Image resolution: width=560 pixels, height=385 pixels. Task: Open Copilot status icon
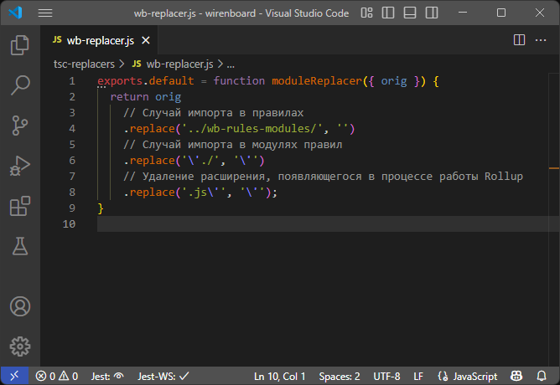click(x=516, y=376)
